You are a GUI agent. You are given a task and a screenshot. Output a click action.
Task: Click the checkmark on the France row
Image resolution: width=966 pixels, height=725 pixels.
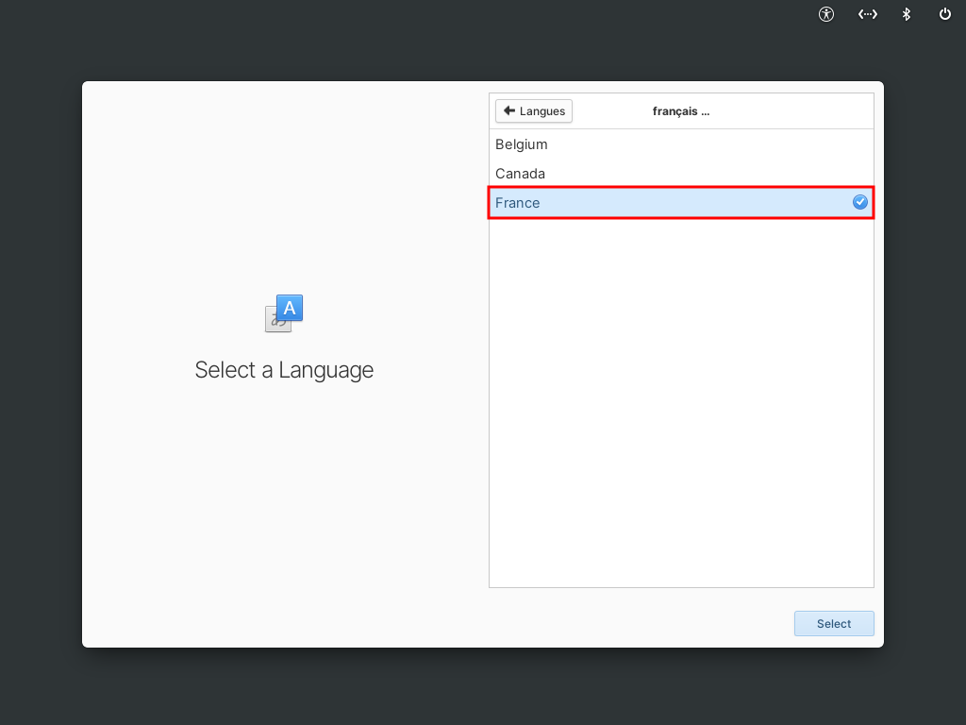pyautogui.click(x=860, y=202)
